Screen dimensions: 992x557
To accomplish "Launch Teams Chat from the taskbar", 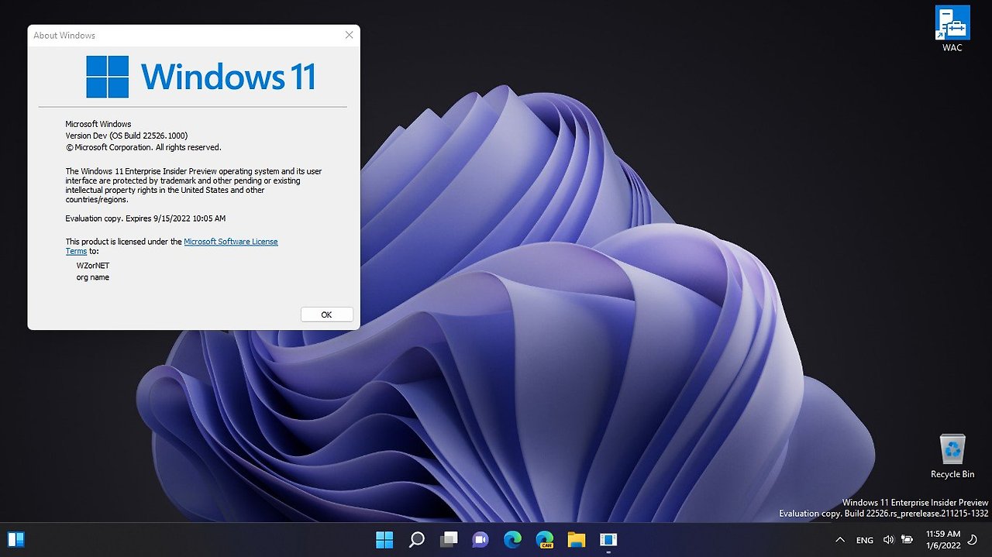I will 480,539.
